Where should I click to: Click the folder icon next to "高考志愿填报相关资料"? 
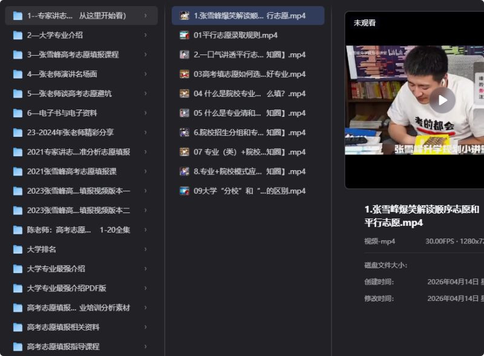[17, 326]
